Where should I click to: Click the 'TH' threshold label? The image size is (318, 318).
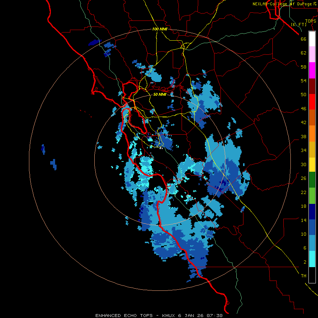[x=304, y=276]
